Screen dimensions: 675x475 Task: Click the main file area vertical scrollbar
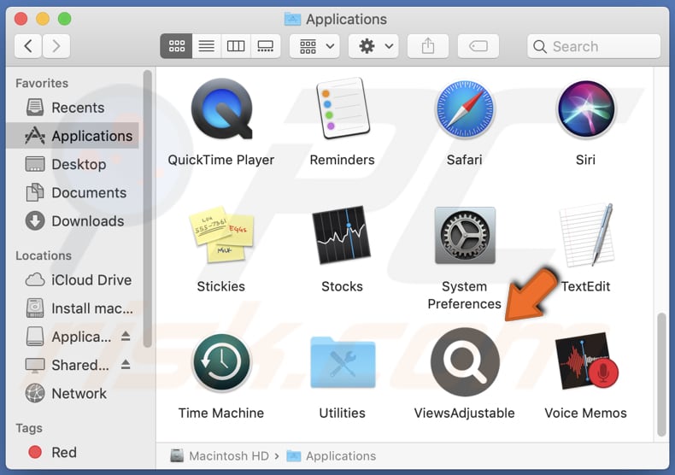(x=661, y=374)
